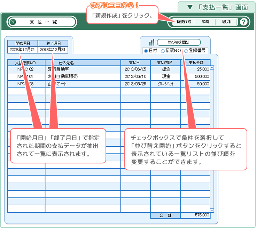Click the 開始月日 date field
Image resolution: width=256 pixels, height=228 pixels.
[23, 50]
